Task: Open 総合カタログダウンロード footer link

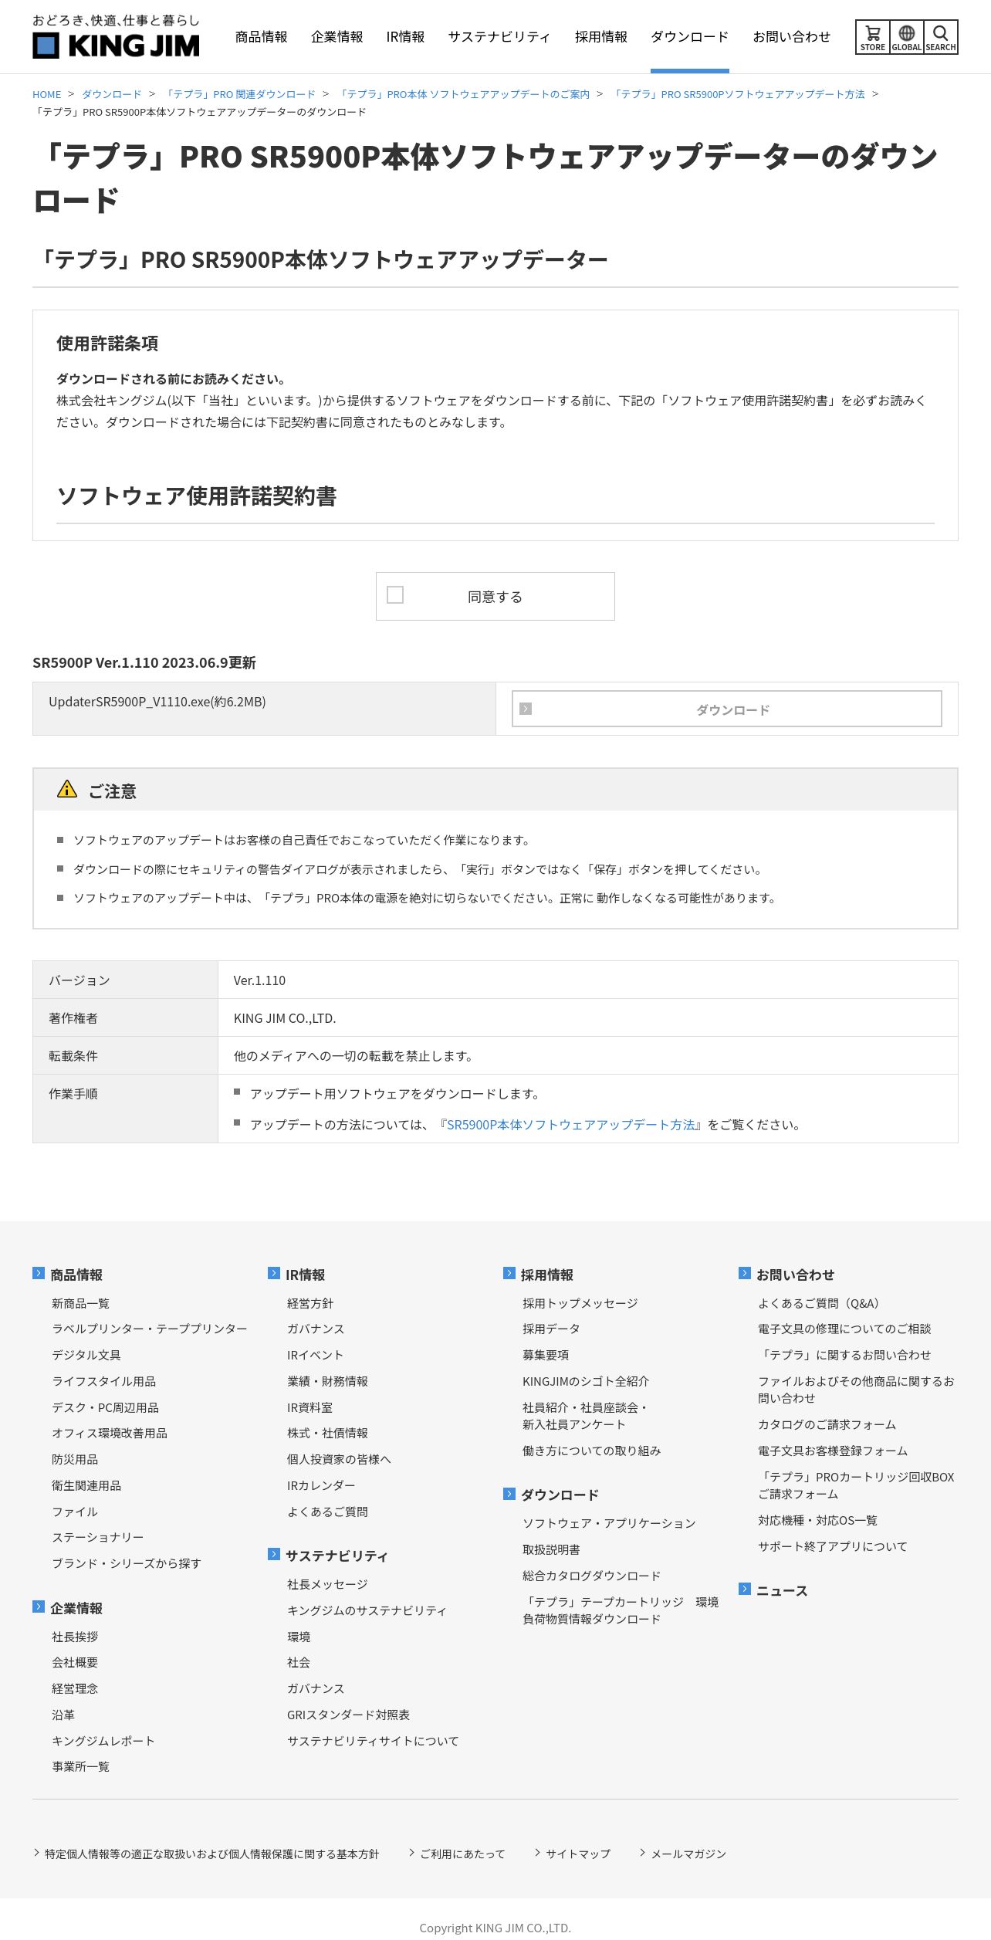Action: tap(592, 1576)
